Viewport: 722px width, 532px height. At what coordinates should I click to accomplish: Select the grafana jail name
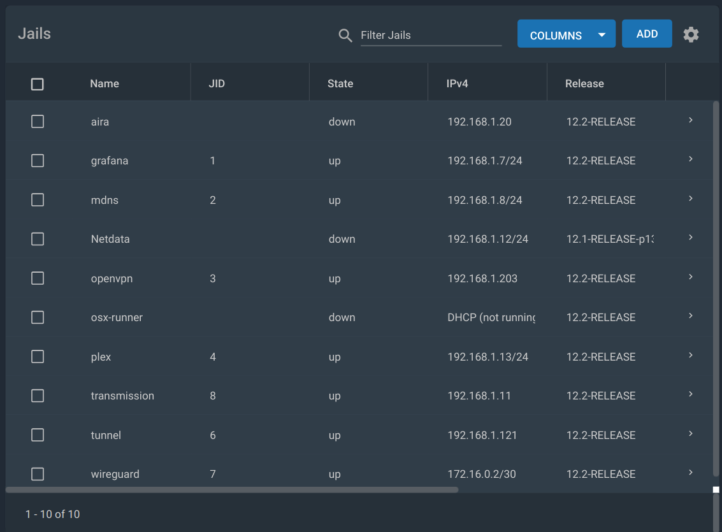pos(110,161)
